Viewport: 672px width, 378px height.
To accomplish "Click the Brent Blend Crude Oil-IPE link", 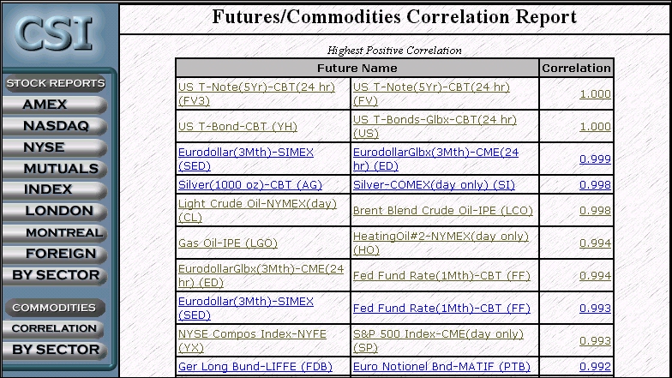I will pos(442,211).
